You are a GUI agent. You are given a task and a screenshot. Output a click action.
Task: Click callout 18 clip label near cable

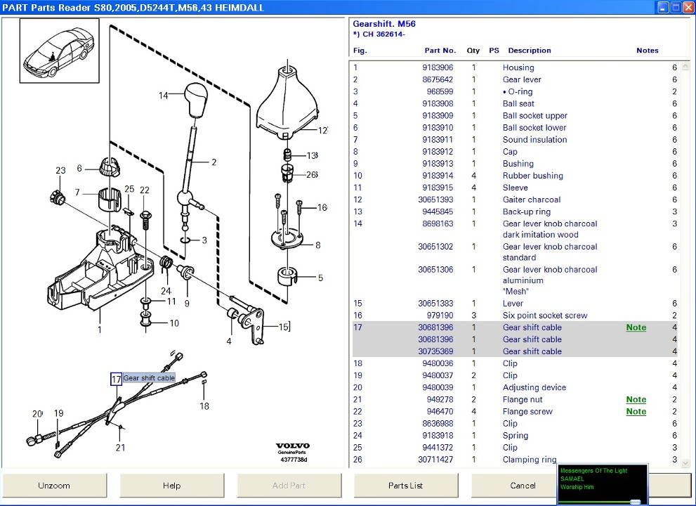[x=204, y=406]
